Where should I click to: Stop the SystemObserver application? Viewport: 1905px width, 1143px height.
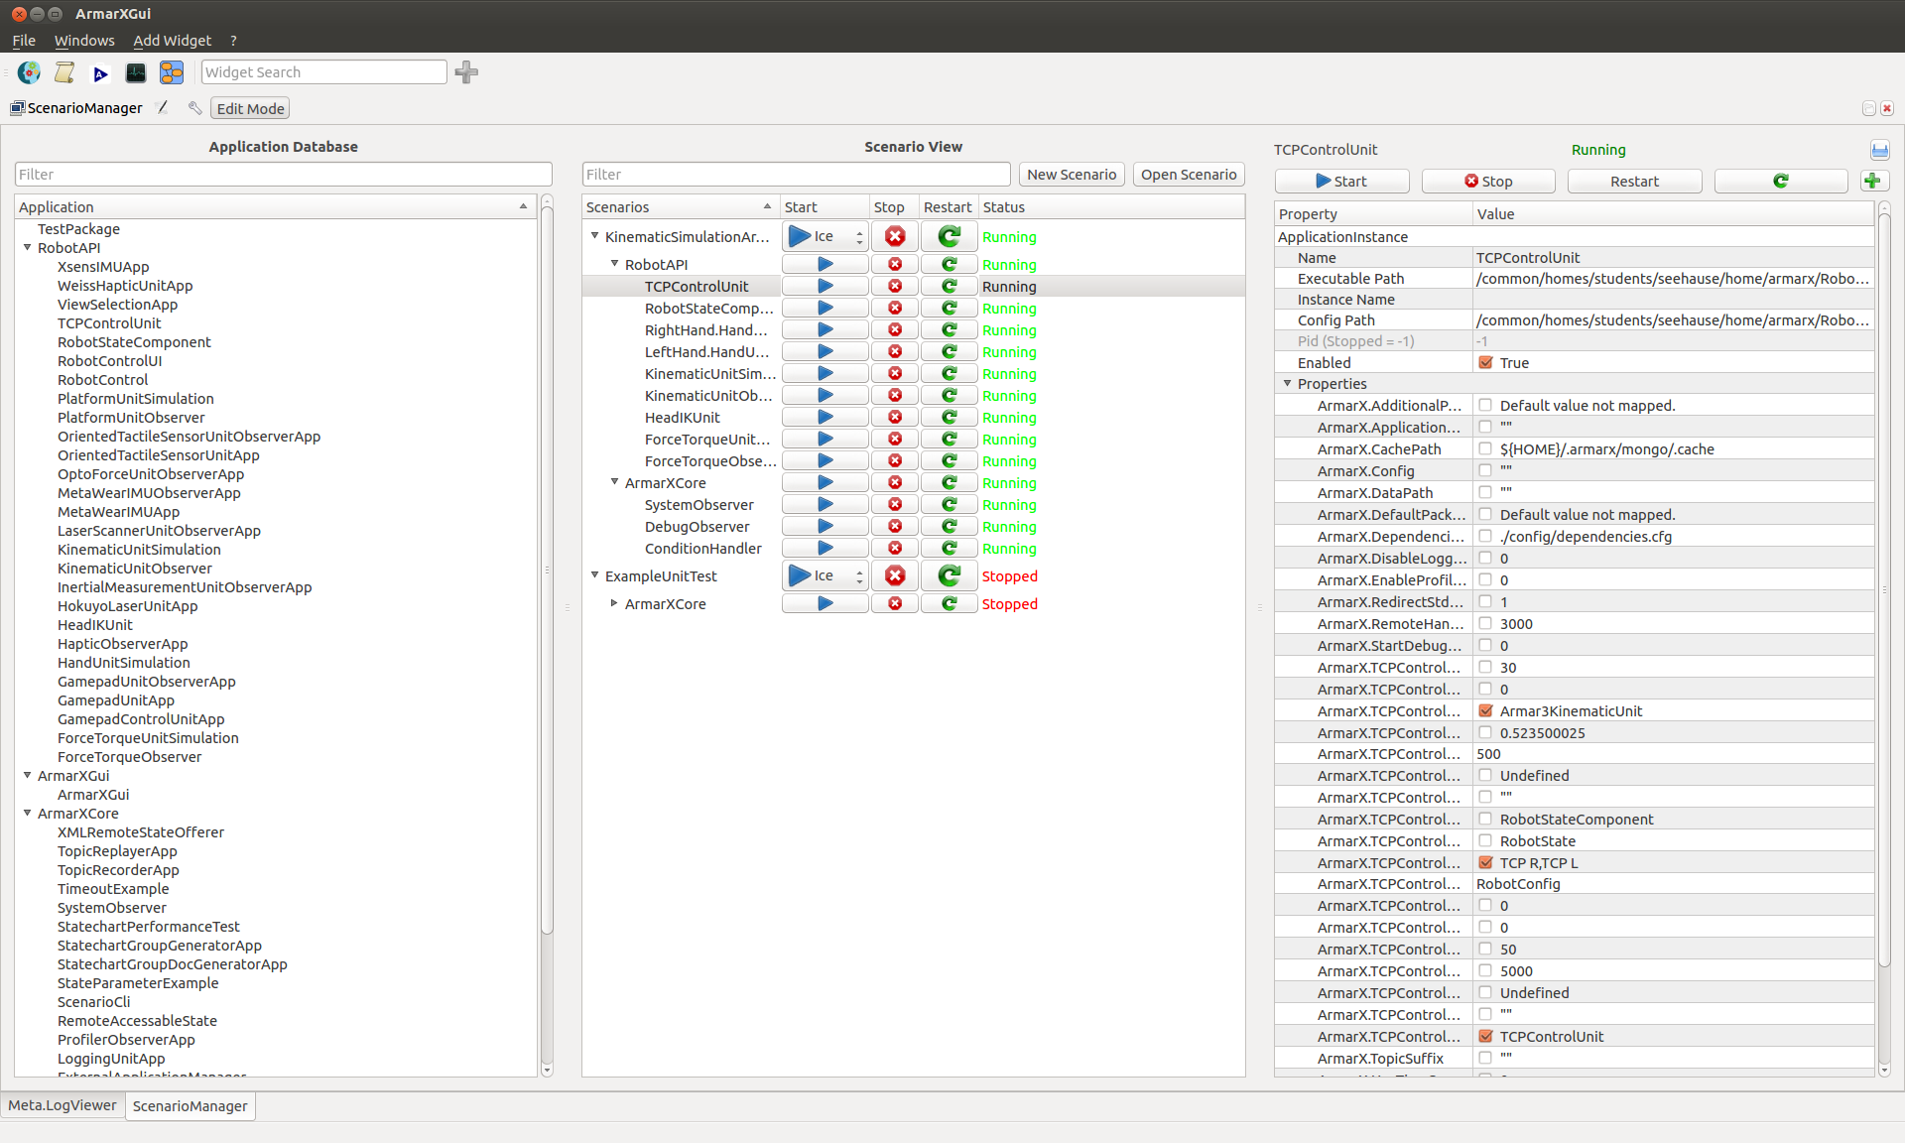click(x=895, y=505)
